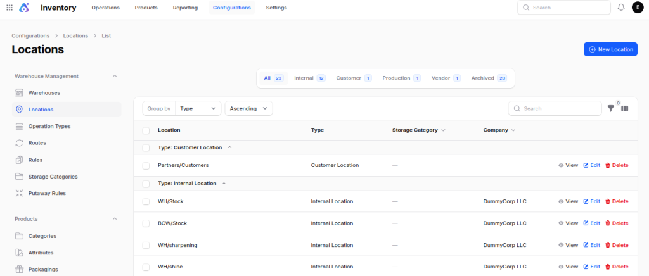This screenshot has height=276, width=649.
Task: Edit the WH/sharpening location
Action: tap(592, 245)
